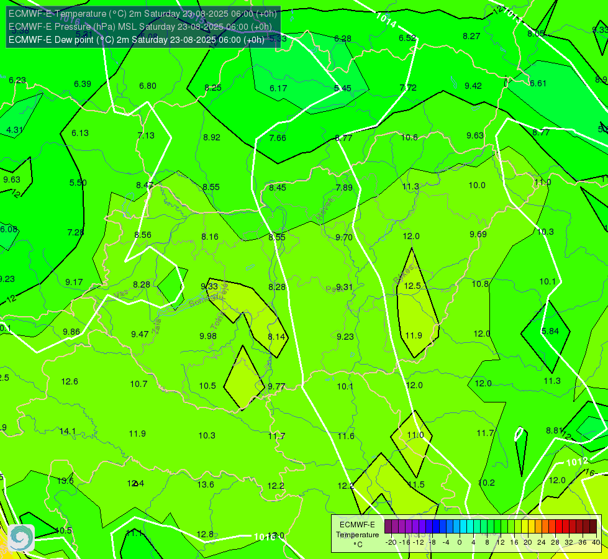This screenshot has height=559, width=608.
Task: Click the 4.31 value on the map
Action: pyautogui.click(x=15, y=130)
